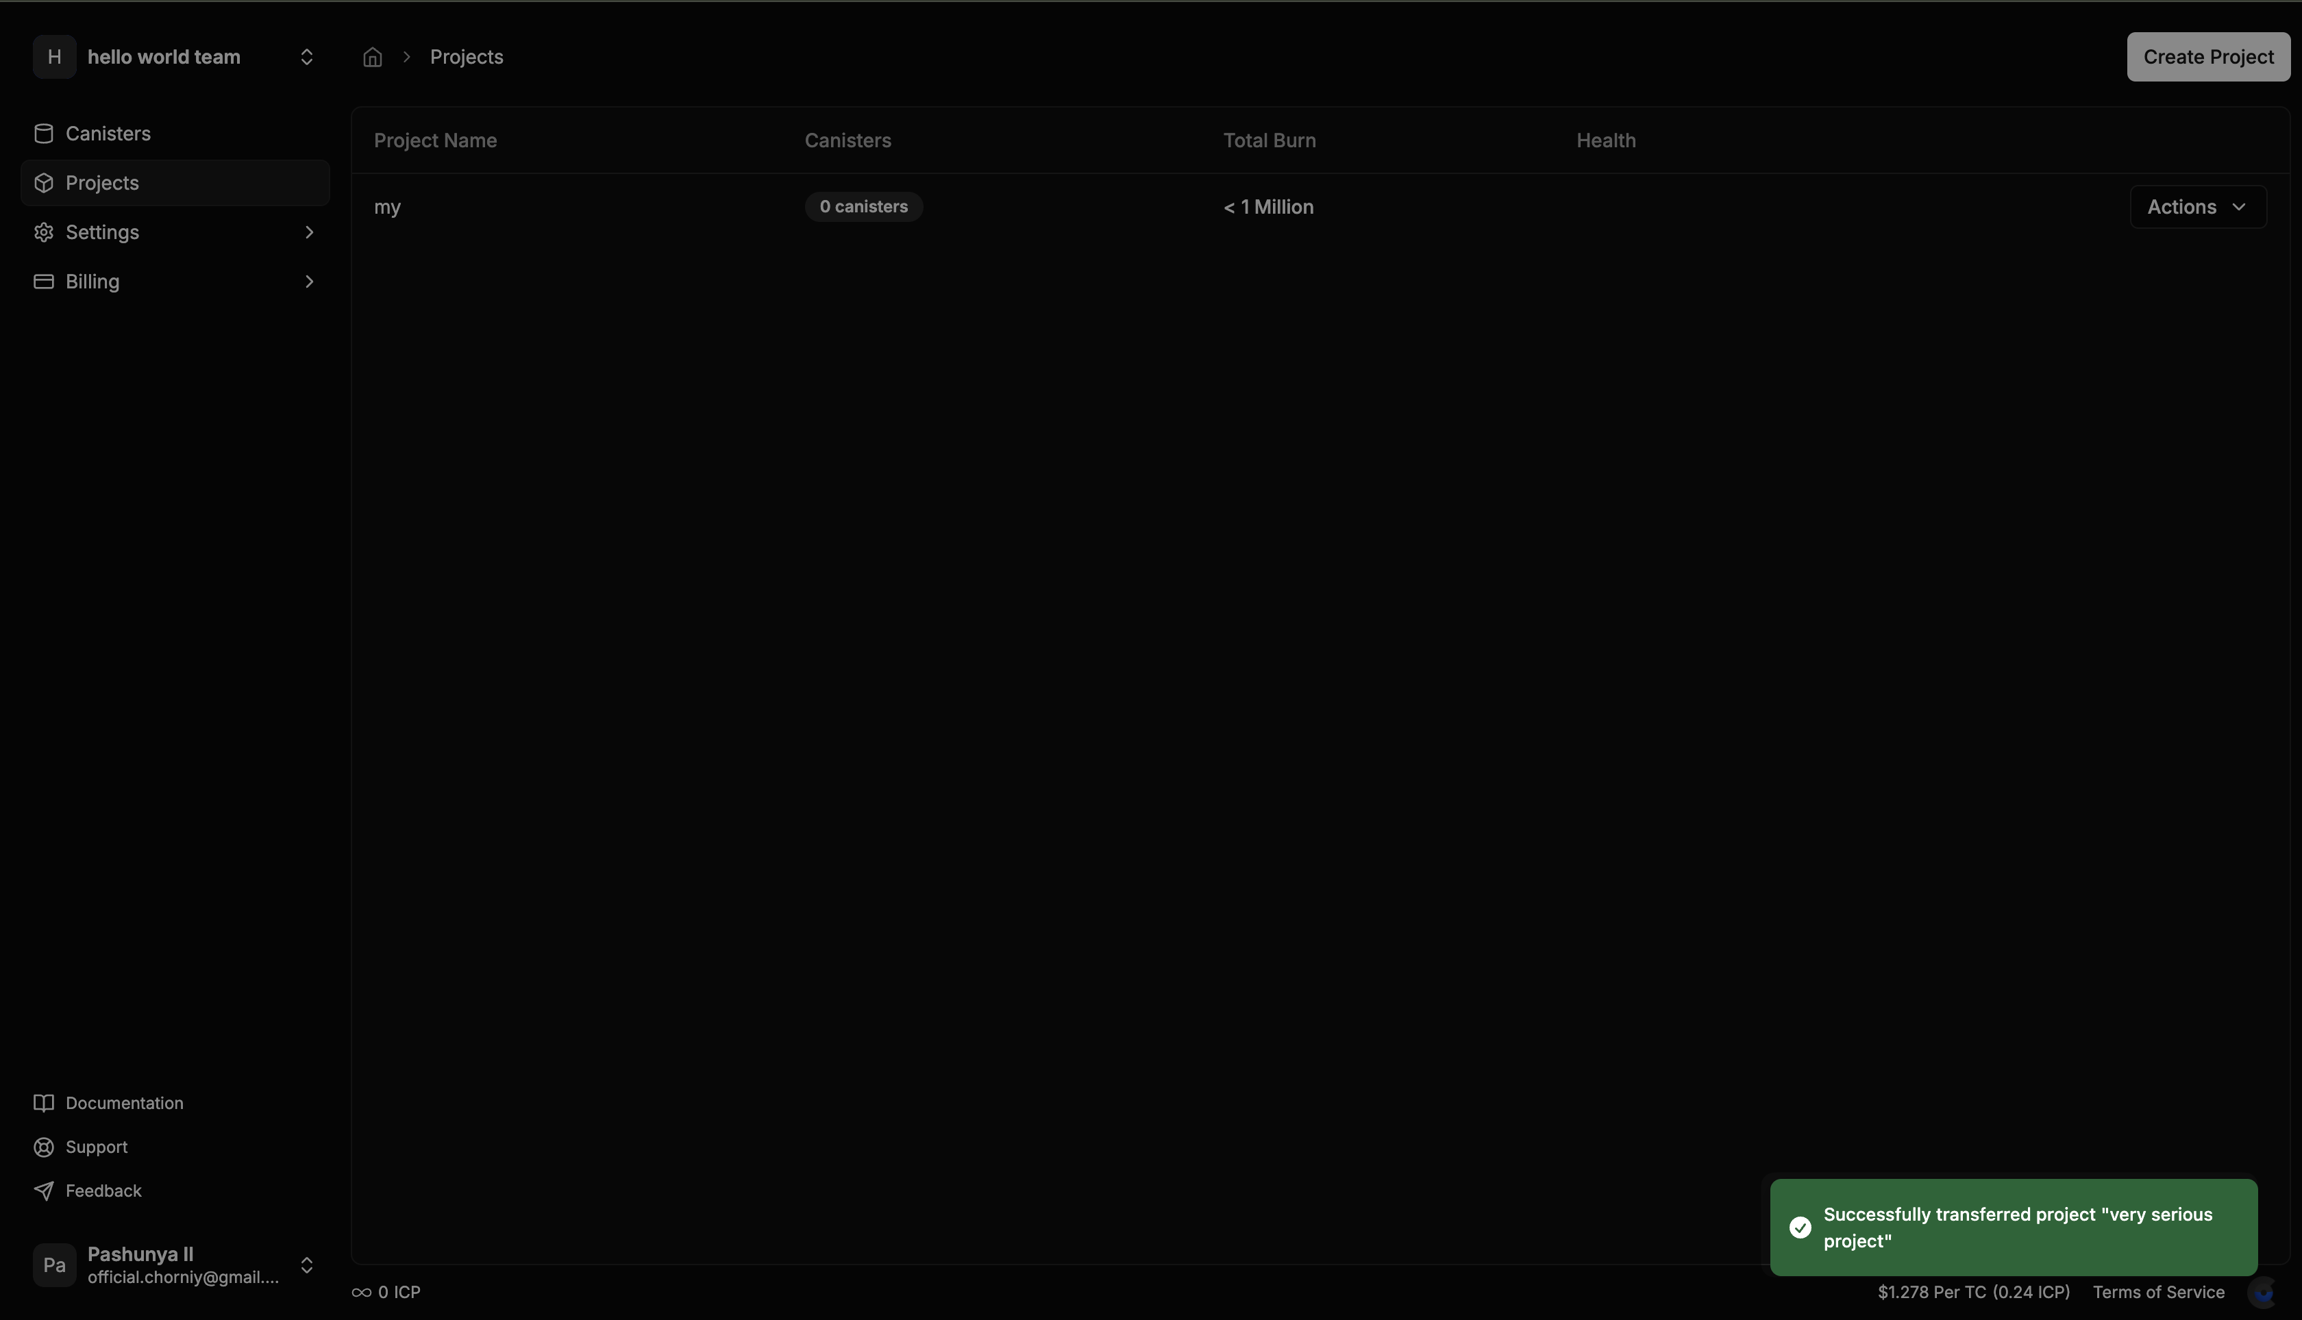Select the Feedback paper-plane icon
Viewport: 2302px width, 1320px height.
42,1191
